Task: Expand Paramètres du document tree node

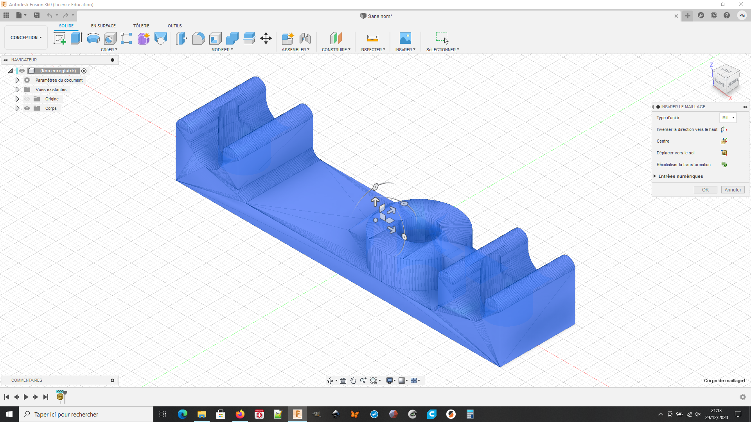Action: click(17, 80)
